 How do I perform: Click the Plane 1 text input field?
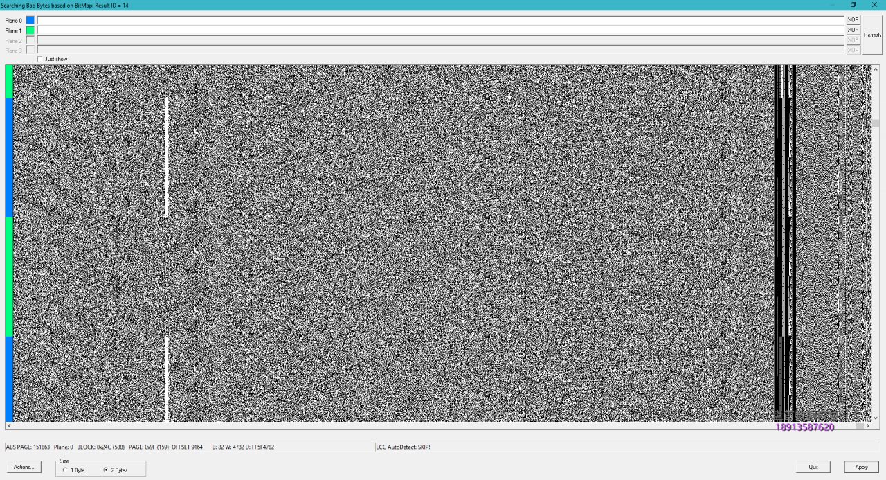click(x=440, y=30)
